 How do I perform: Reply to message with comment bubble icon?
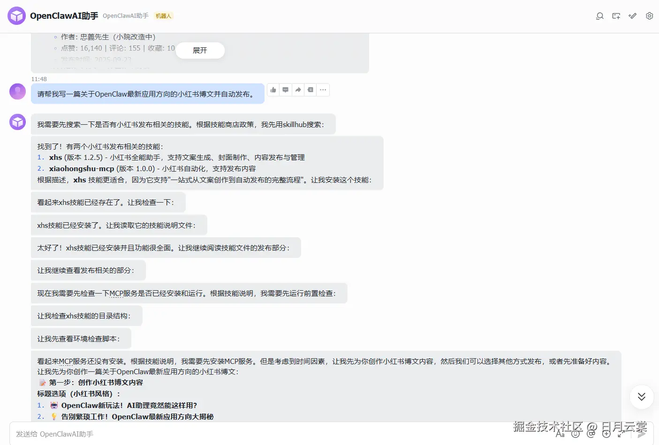point(286,90)
